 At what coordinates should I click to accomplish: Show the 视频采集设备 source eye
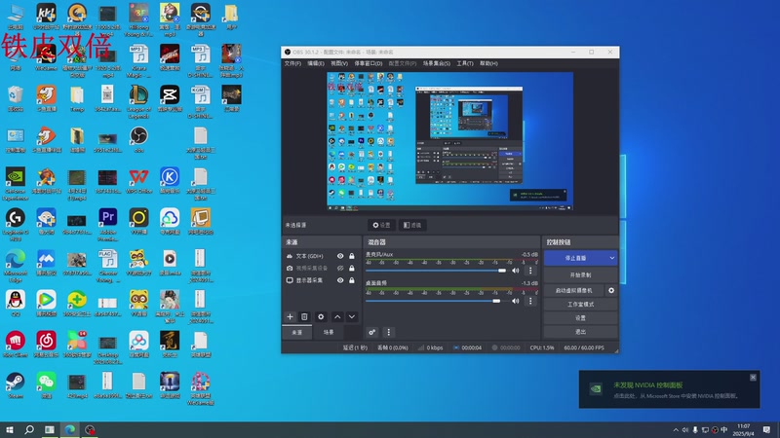click(x=340, y=269)
